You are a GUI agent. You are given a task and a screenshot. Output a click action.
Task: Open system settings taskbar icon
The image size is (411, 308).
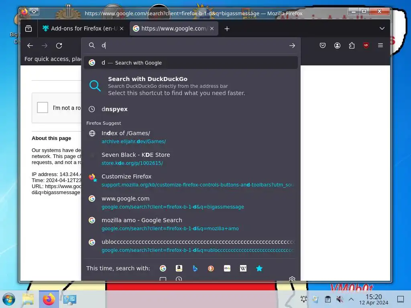pyautogui.click(x=70, y=299)
